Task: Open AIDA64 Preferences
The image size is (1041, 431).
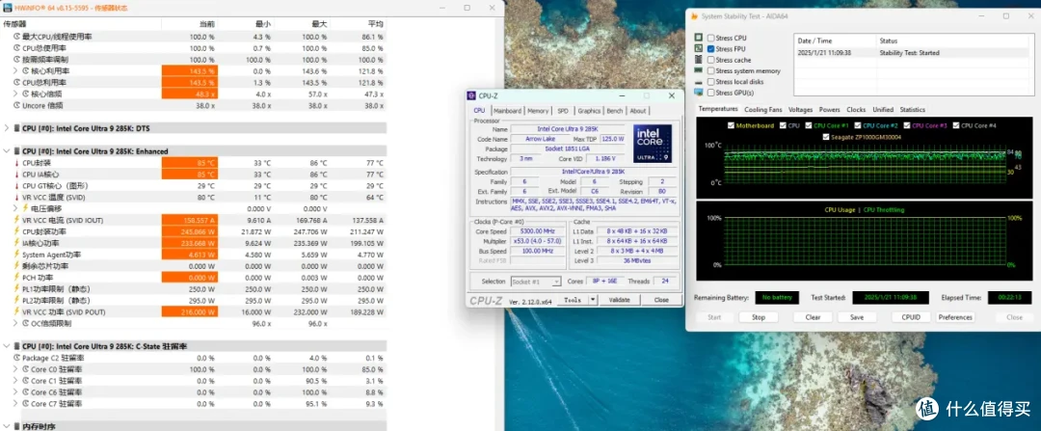Action: coord(955,317)
